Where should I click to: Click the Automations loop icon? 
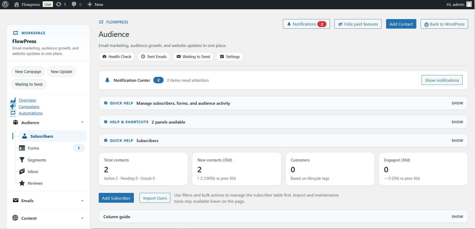pyautogui.click(x=13, y=113)
